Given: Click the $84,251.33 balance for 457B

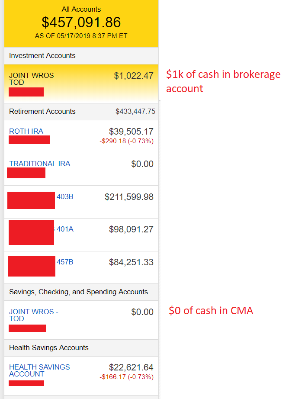Looking at the screenshot, I should pyautogui.click(x=131, y=262).
